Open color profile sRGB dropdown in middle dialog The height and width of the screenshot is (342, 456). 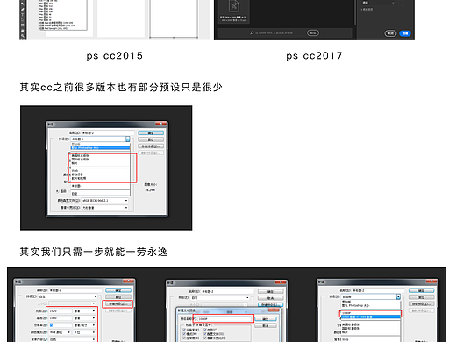point(104,201)
